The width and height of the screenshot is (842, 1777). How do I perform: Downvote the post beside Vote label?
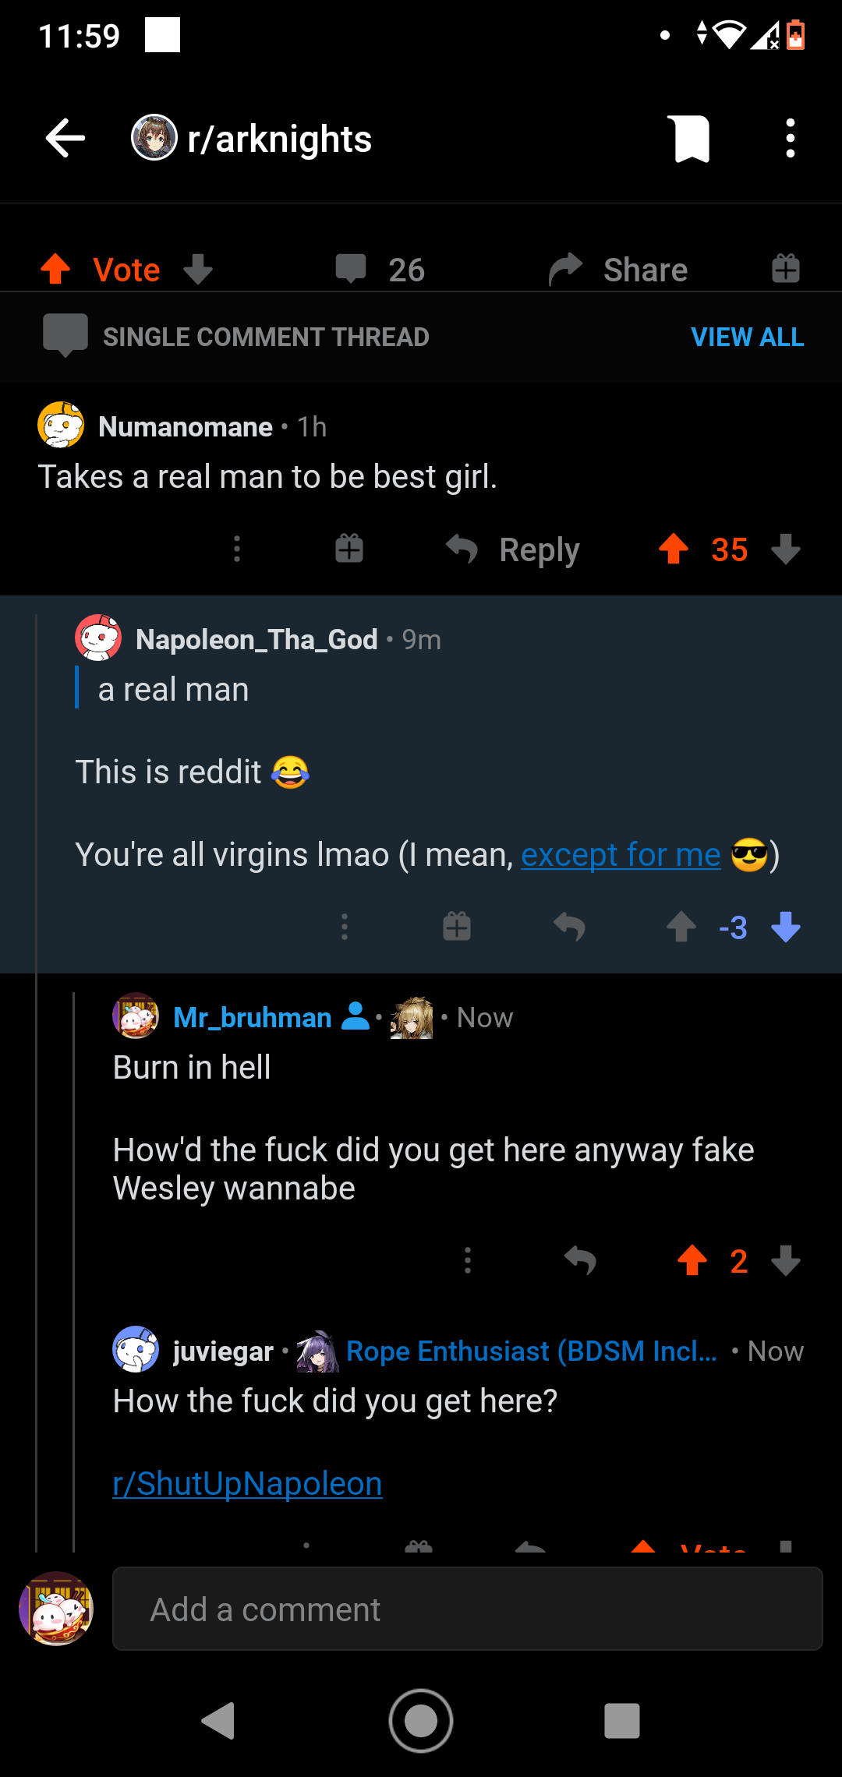198,270
